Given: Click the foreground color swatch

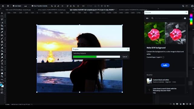Looking at the screenshot, I should coord(1,85).
